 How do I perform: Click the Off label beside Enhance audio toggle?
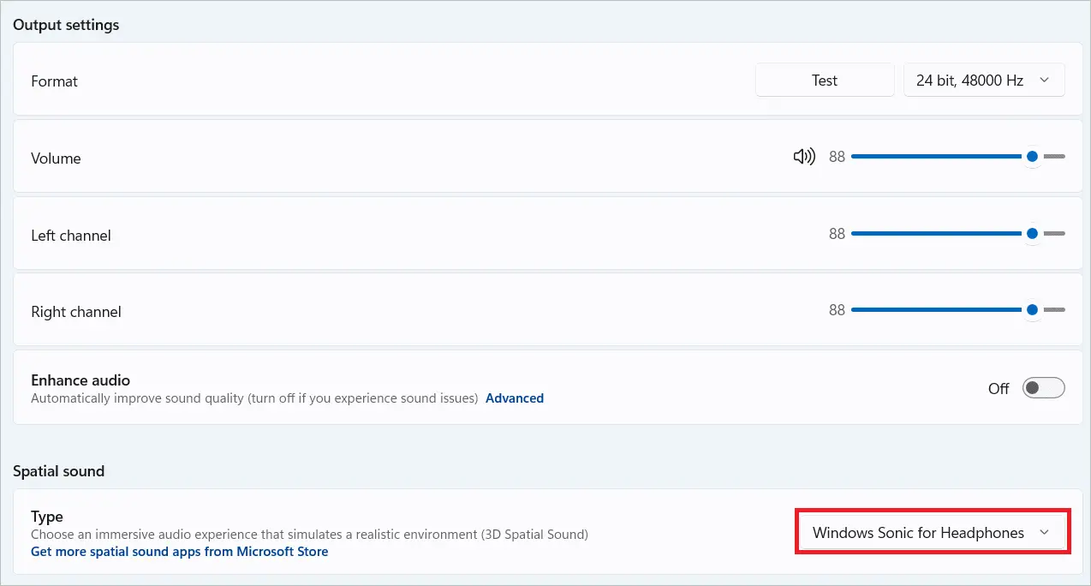(x=999, y=389)
